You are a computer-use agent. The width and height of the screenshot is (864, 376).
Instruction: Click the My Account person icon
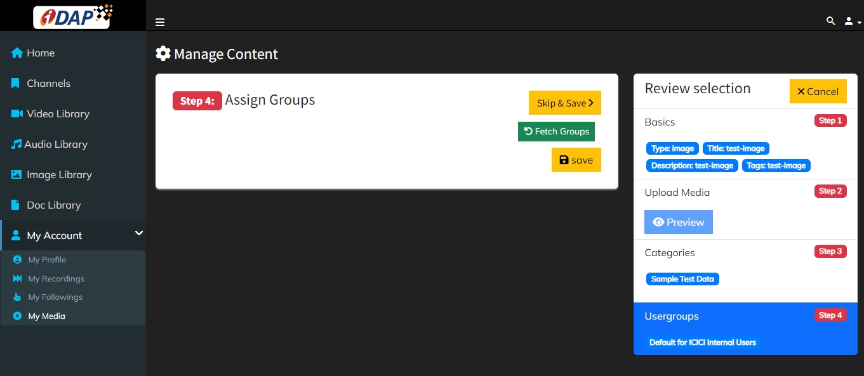[x=17, y=235]
